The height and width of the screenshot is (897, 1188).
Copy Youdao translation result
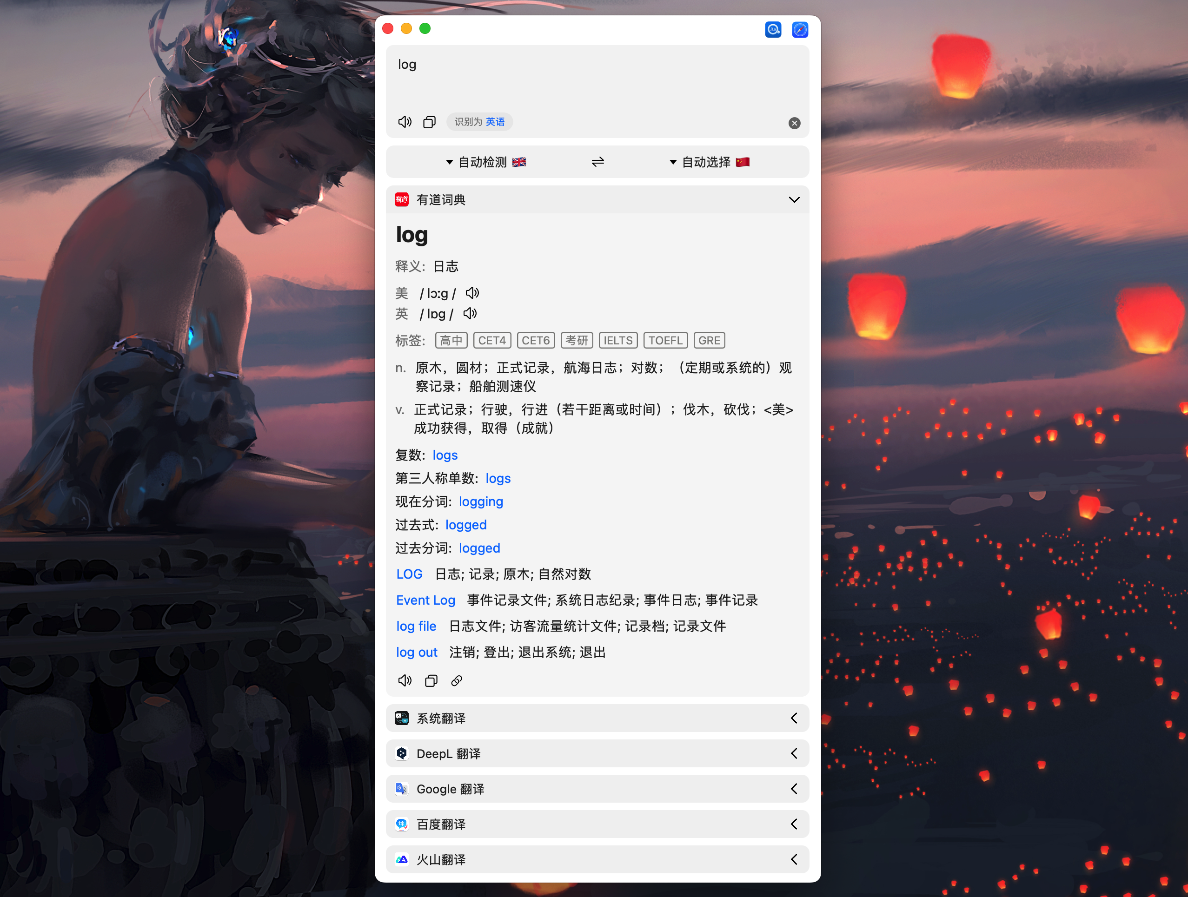click(431, 681)
